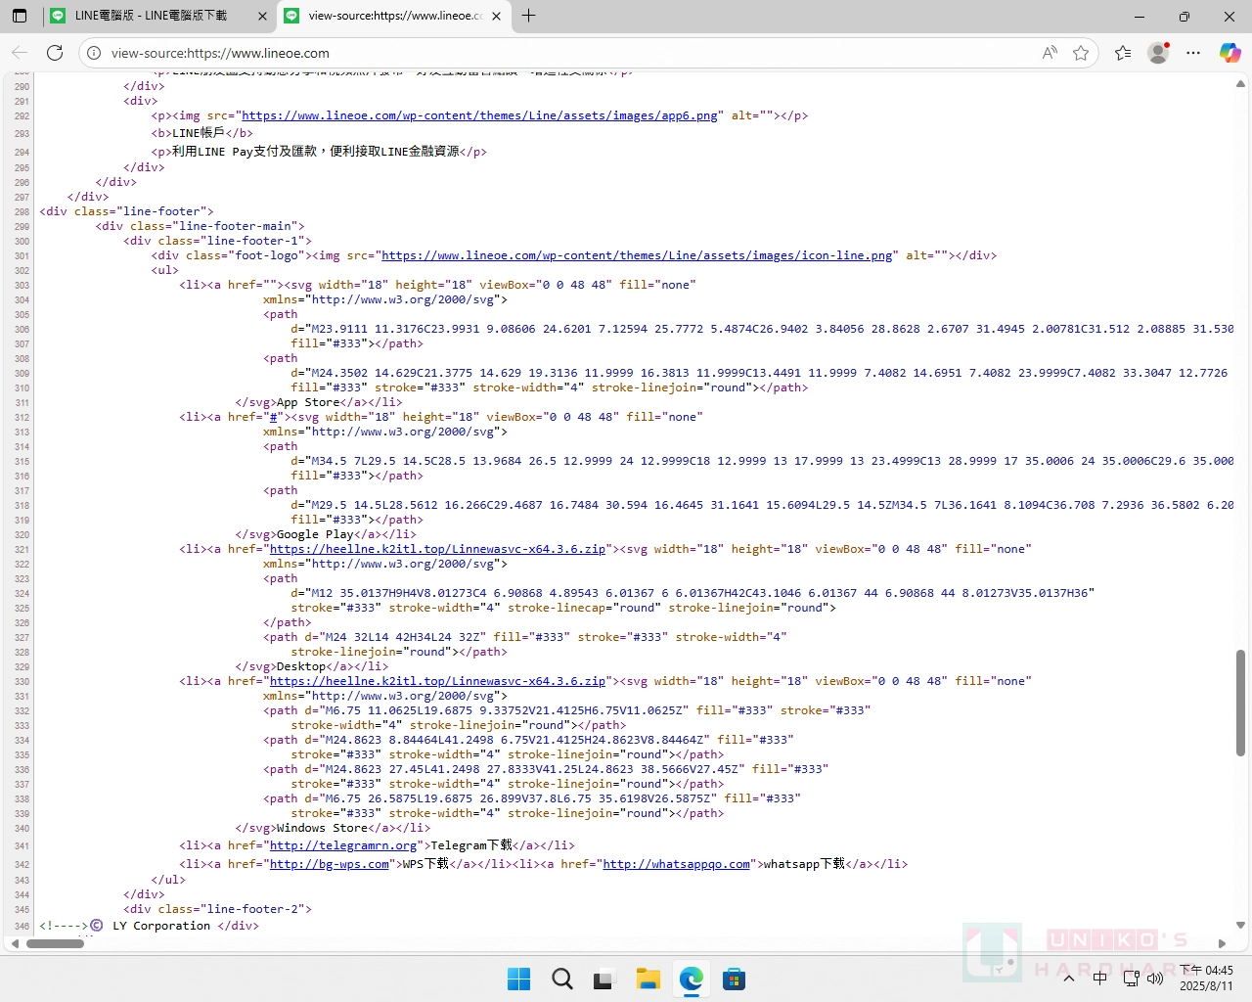Add this page to favorites star
The width and height of the screenshot is (1252, 1002).
point(1081,53)
